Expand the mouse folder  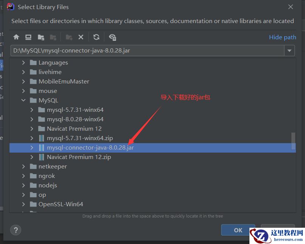23,91
